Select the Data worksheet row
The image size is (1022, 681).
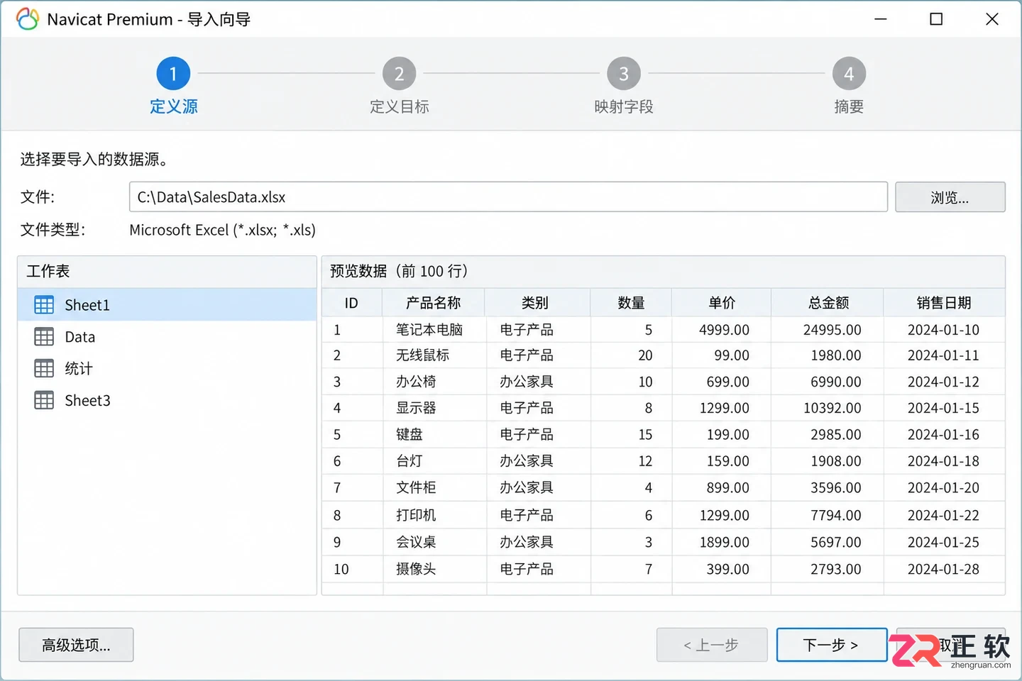pos(167,337)
